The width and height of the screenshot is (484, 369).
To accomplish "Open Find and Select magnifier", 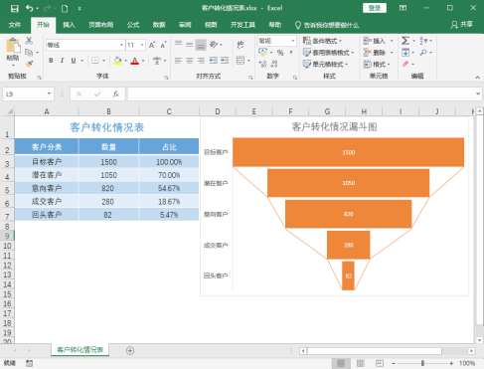I will point(423,53).
